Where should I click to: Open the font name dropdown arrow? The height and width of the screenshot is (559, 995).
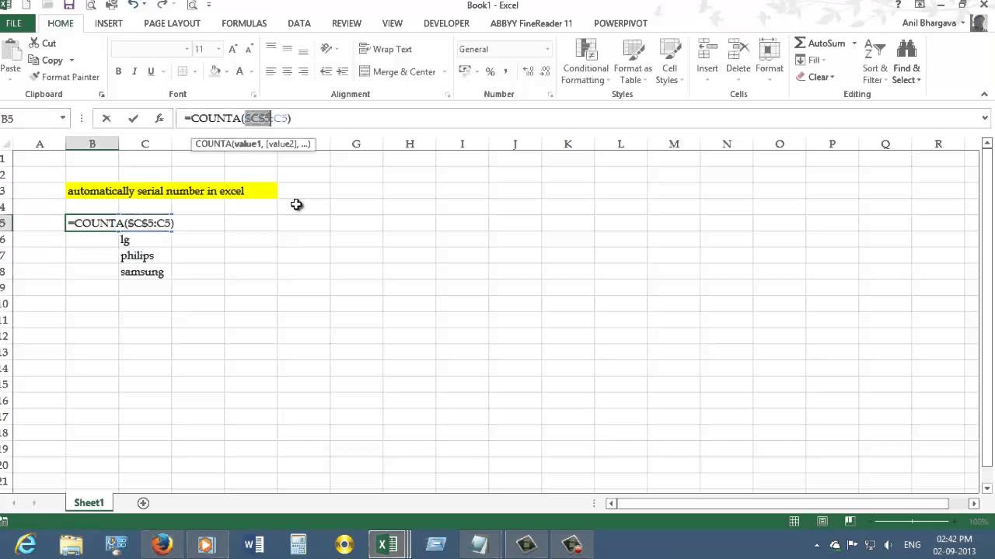pyautogui.click(x=187, y=49)
